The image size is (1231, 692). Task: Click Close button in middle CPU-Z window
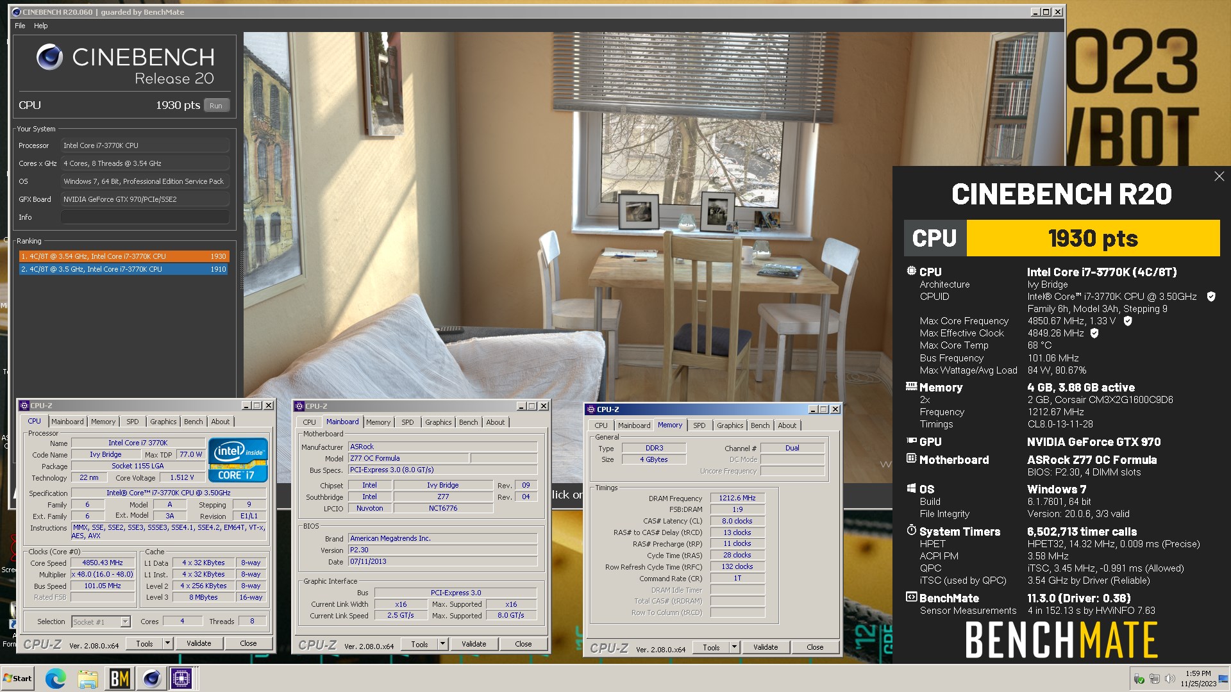click(x=523, y=644)
